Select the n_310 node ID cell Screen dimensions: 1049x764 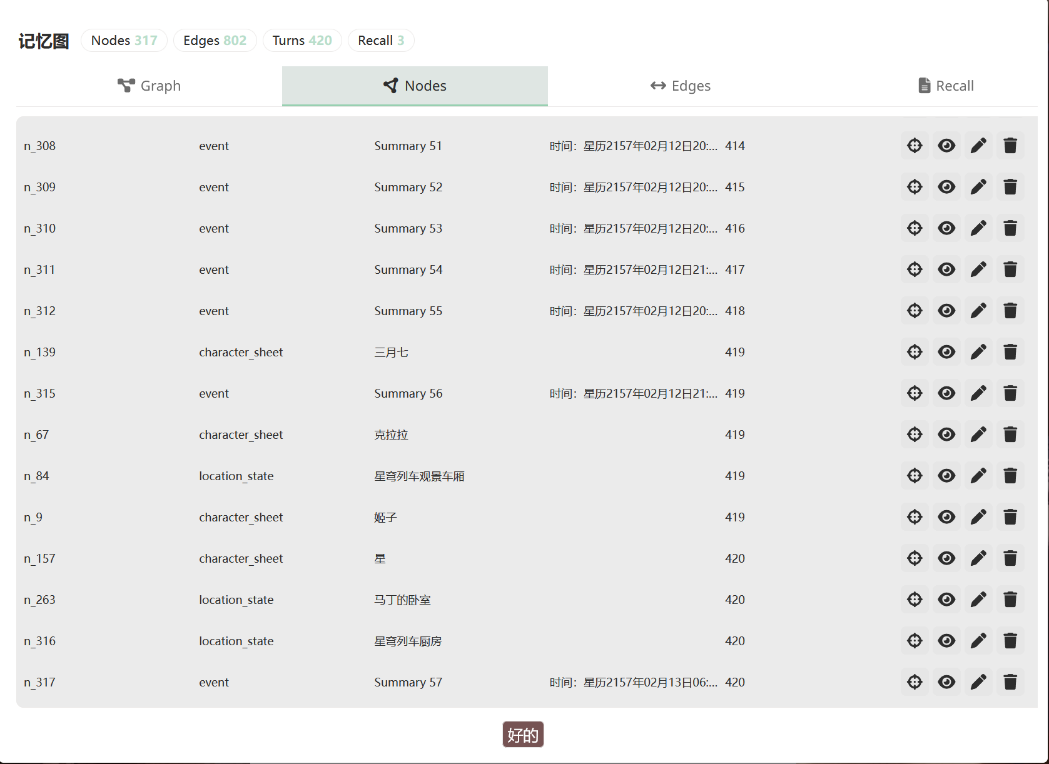(x=40, y=228)
